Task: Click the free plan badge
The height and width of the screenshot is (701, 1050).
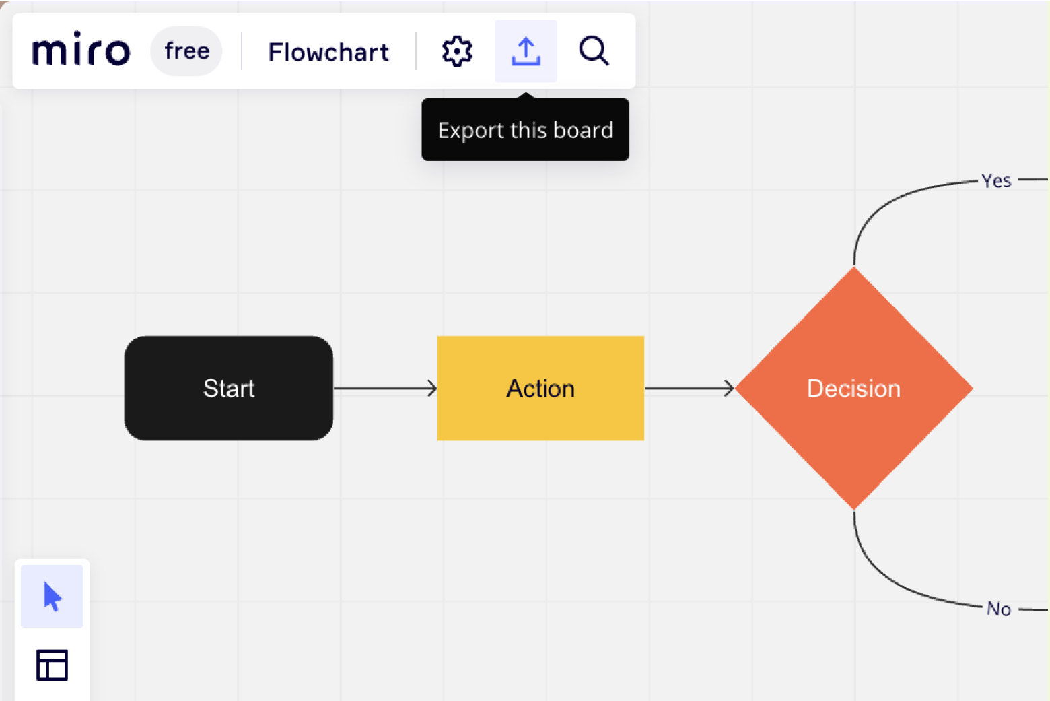Action: pos(186,51)
